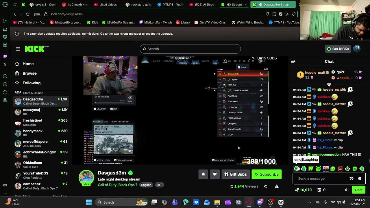Switch to YTMP3 tab
Screen dimensions: 370x208
click(171, 5)
